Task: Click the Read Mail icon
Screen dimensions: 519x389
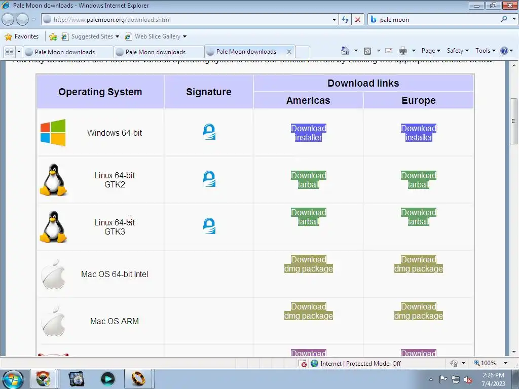Action: tap(389, 51)
